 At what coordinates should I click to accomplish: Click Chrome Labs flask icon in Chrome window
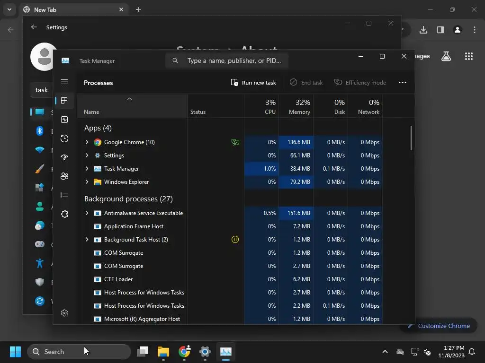(446, 56)
